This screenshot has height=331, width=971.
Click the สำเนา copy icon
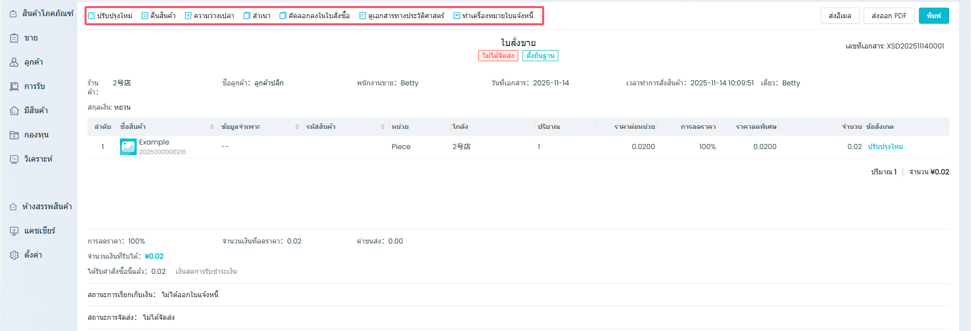point(247,16)
